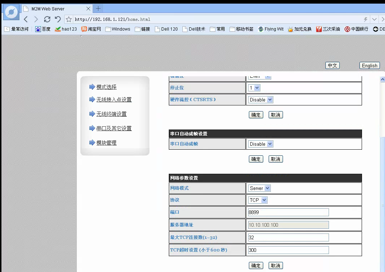This screenshot has height=272, width=385.
Task: Open the 协议 TCP dropdown
Action: click(258, 200)
